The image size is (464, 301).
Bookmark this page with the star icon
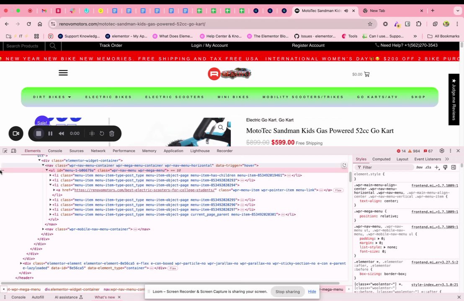[370, 24]
